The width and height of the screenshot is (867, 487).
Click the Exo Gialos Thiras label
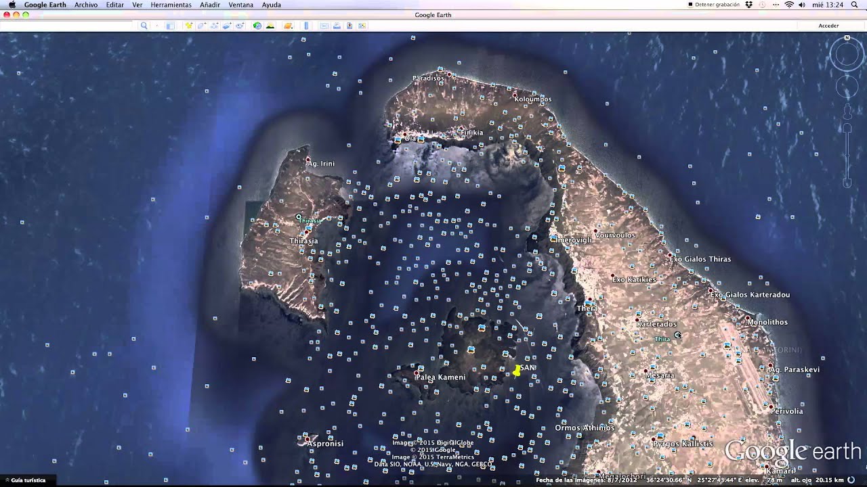click(700, 259)
